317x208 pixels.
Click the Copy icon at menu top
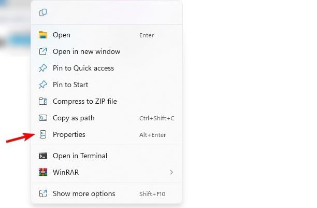point(43,12)
